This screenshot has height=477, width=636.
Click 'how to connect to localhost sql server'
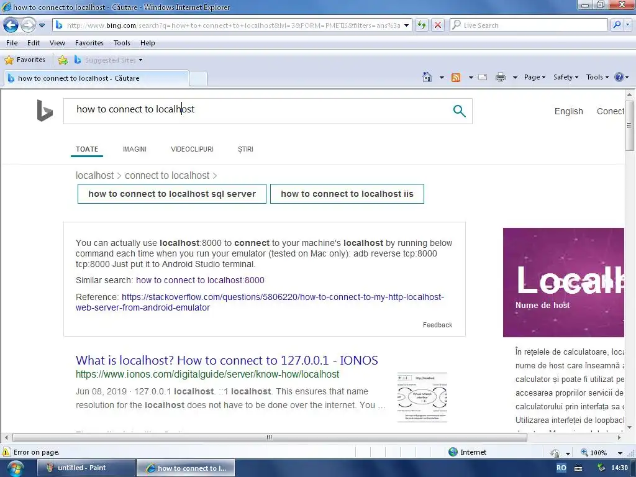tap(172, 194)
